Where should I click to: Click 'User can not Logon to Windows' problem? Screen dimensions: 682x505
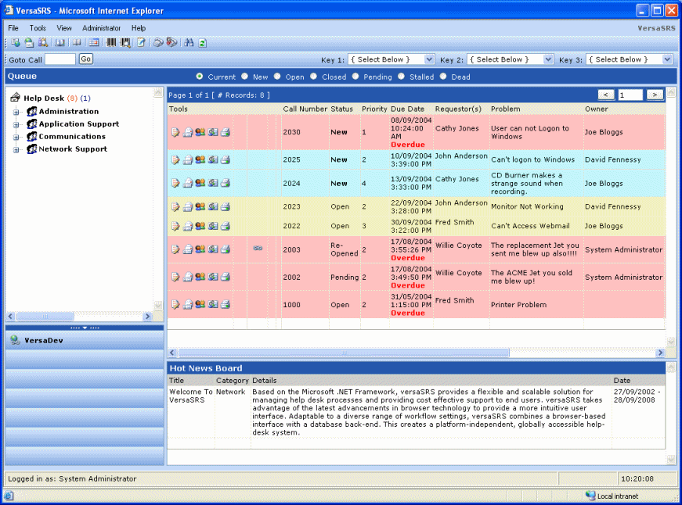pyautogui.click(x=530, y=132)
